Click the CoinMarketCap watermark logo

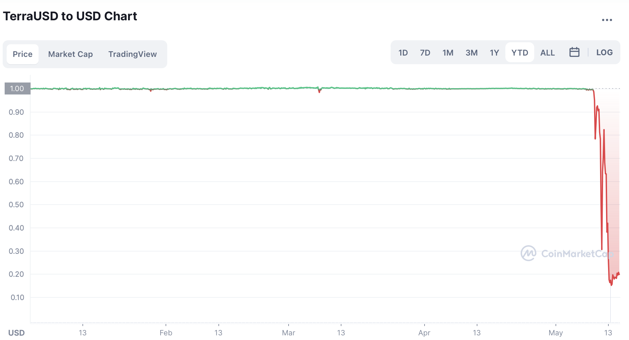[x=567, y=254]
